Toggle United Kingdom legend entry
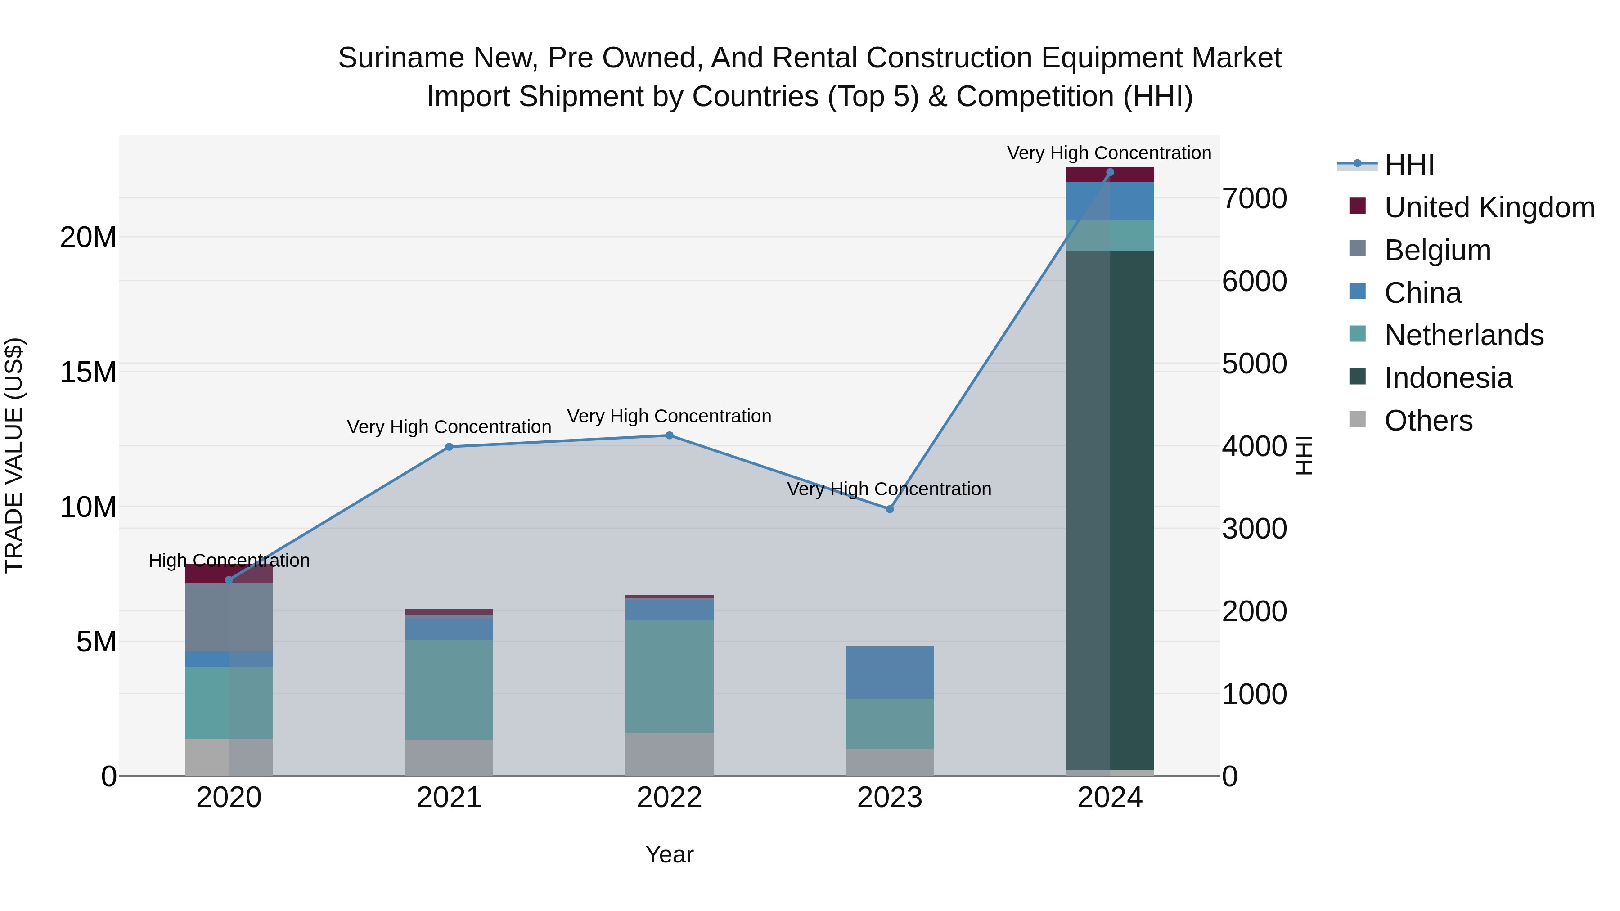 point(1471,207)
